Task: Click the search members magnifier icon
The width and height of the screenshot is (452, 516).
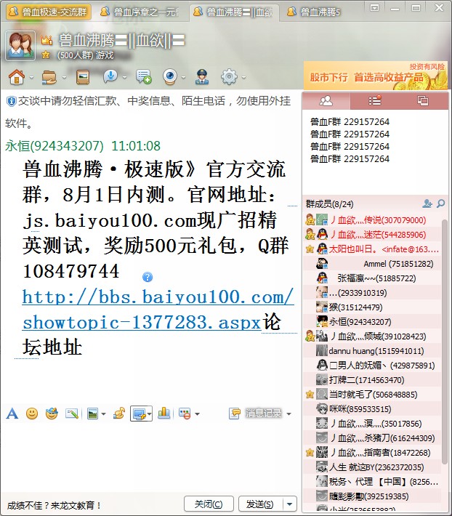Action: click(440, 204)
